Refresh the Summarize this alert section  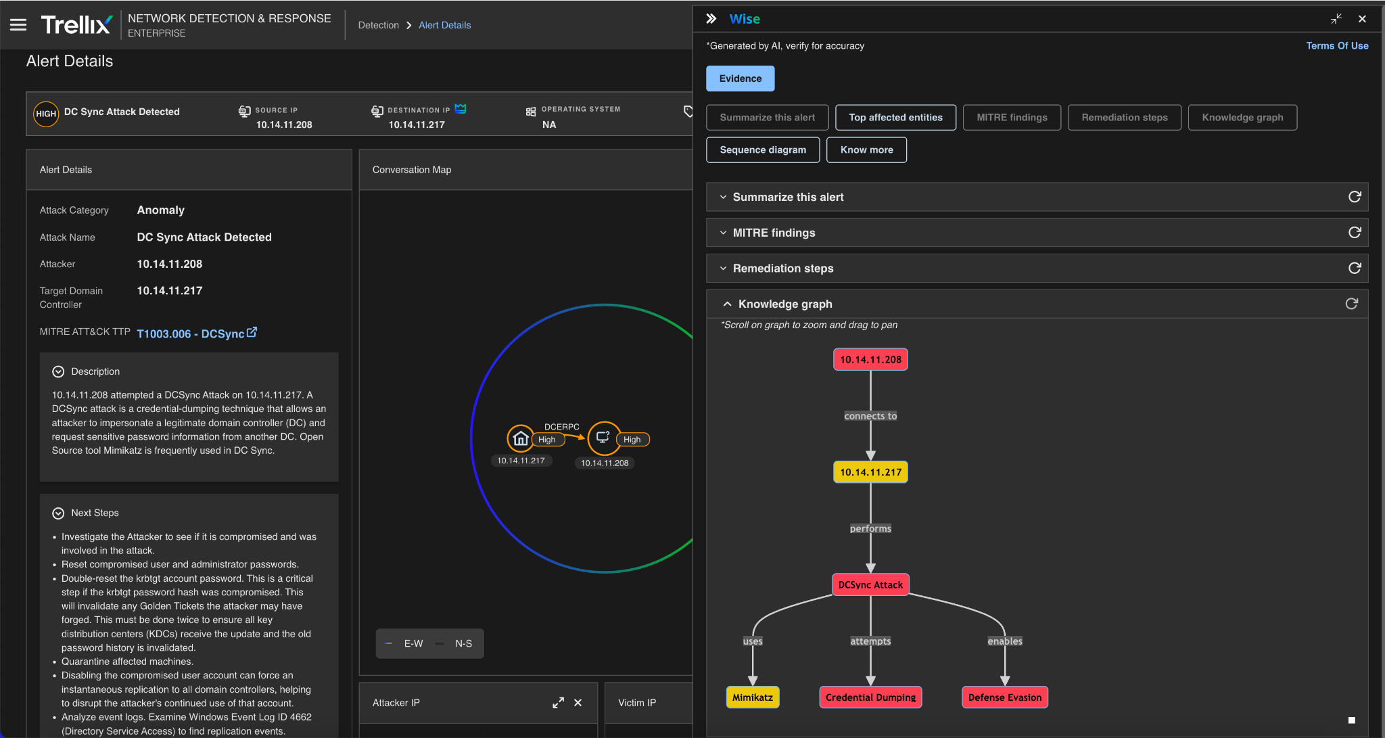(1354, 197)
